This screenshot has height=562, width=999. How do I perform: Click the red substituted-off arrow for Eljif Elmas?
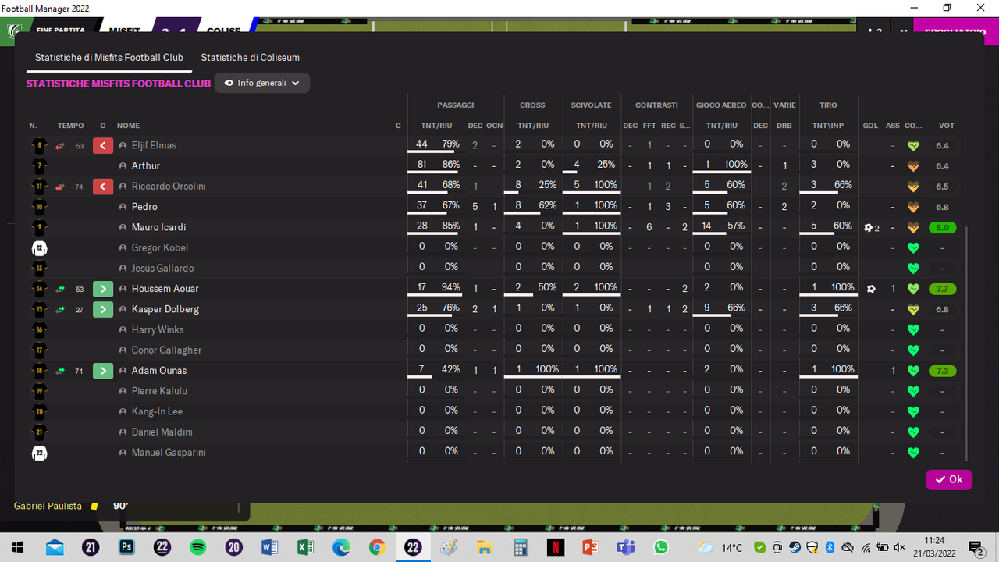(103, 145)
